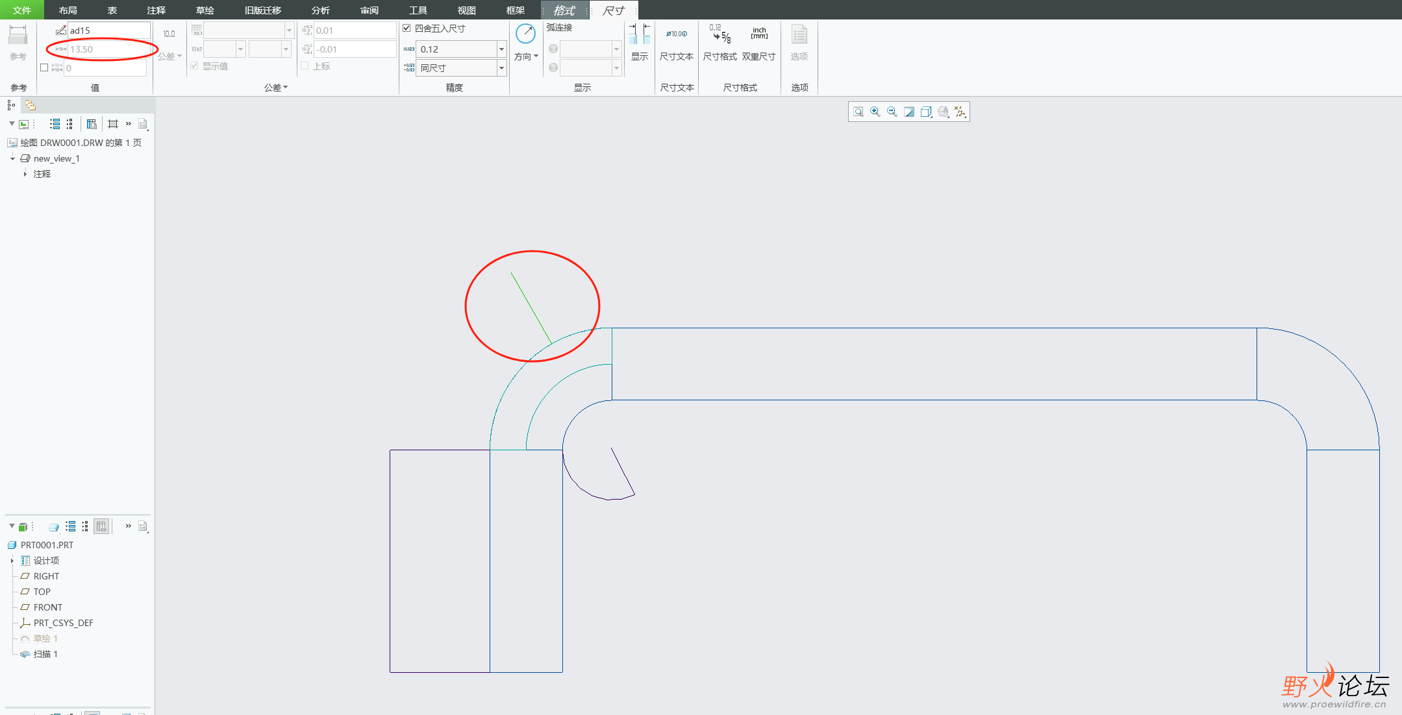Switch to the 视图 tab
Screen dimensions: 1402x715
(x=467, y=10)
